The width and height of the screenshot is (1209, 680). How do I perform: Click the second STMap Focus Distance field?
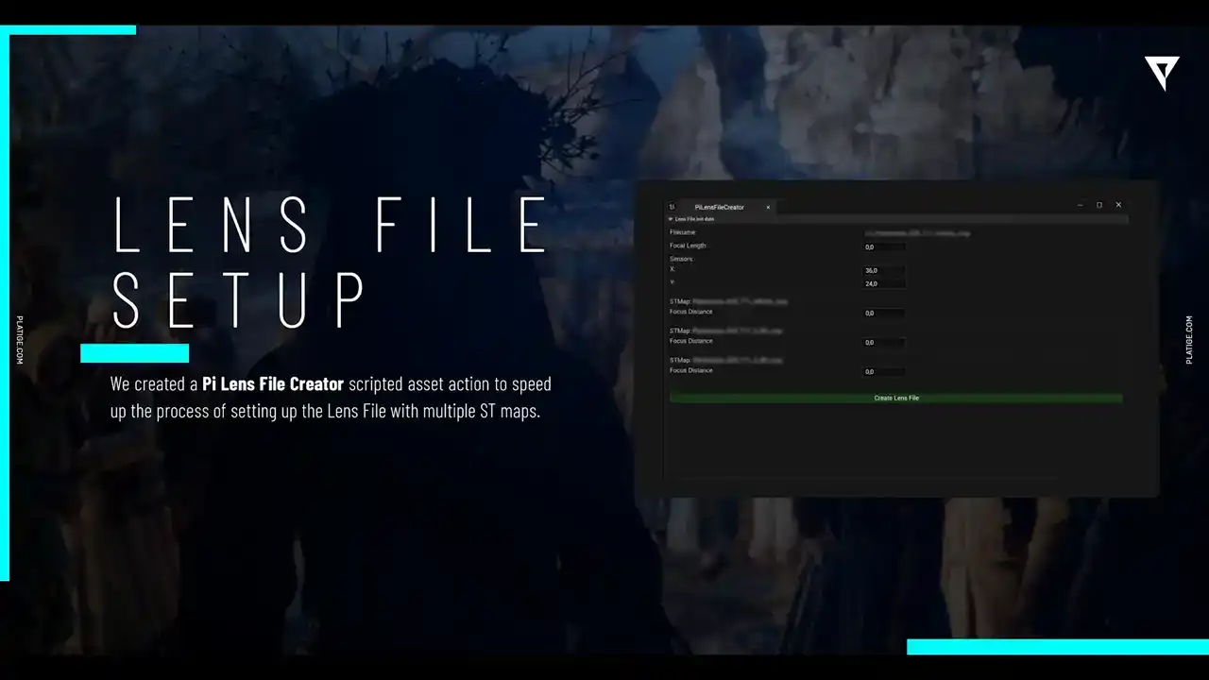pyautogui.click(x=884, y=342)
